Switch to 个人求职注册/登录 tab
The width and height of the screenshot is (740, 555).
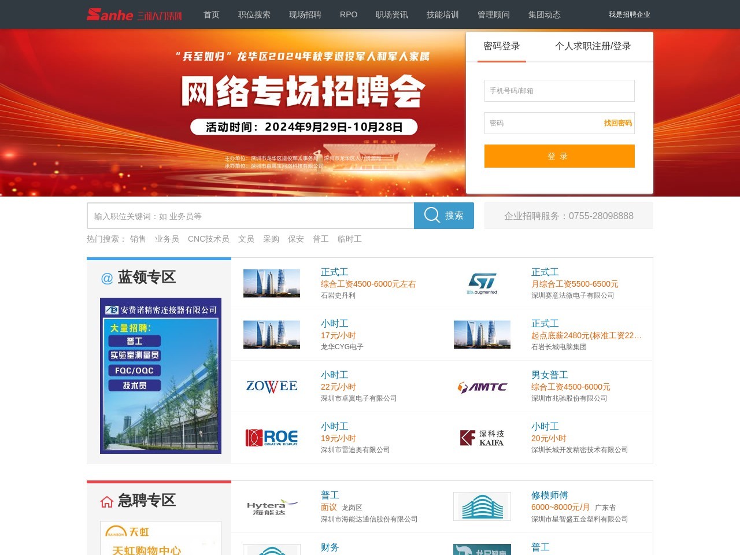point(593,46)
